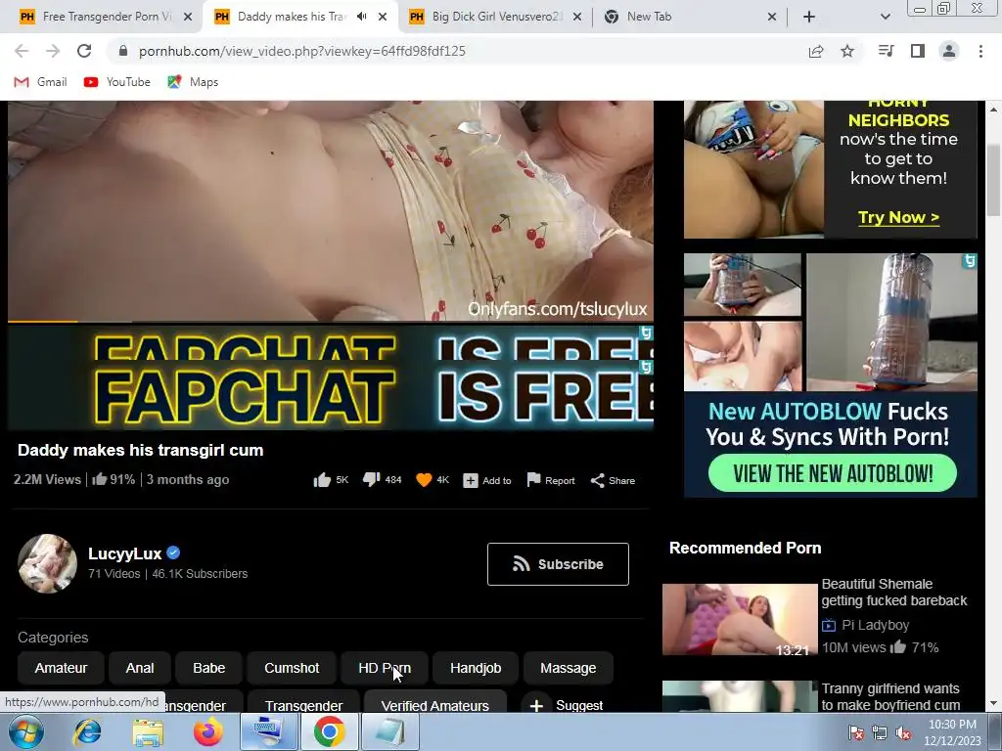Open the YouTube bookmark
Viewport: 1002px width, 751px height.
tap(117, 82)
